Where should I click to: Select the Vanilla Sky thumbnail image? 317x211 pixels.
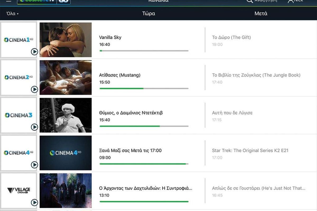tap(66, 40)
